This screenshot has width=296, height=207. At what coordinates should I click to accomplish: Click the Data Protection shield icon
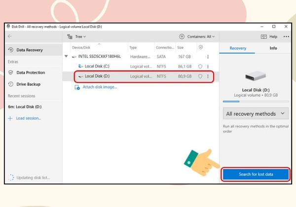click(x=11, y=72)
